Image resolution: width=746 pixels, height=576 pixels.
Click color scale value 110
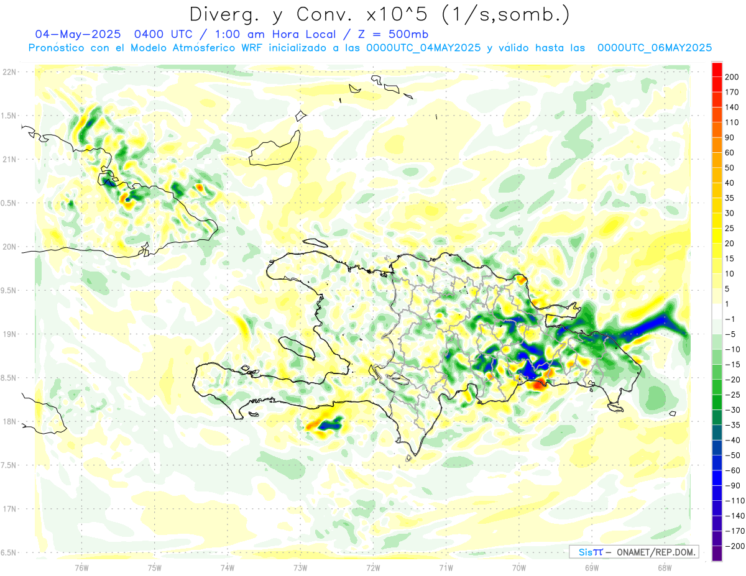pos(732,122)
